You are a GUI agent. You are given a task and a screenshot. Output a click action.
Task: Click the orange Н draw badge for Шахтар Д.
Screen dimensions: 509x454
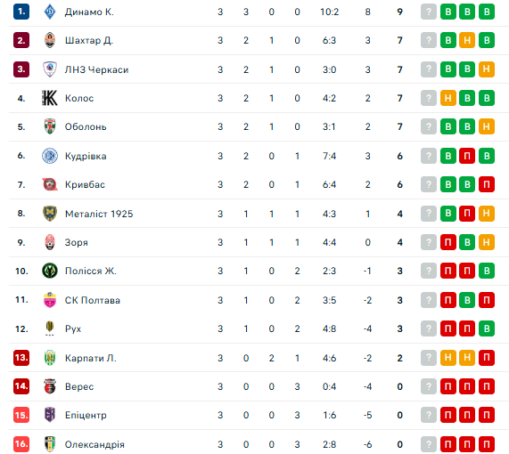coord(467,40)
